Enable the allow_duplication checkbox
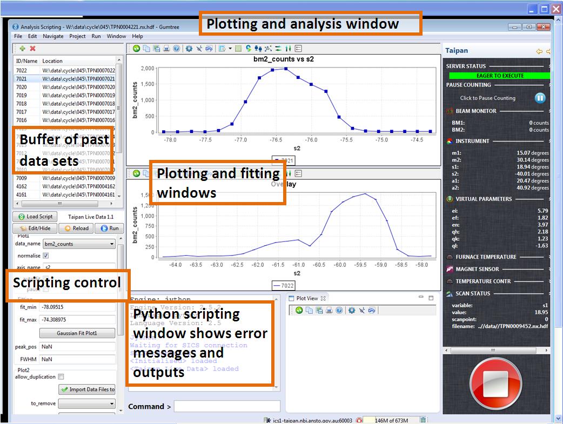The image size is (563, 424). click(61, 376)
